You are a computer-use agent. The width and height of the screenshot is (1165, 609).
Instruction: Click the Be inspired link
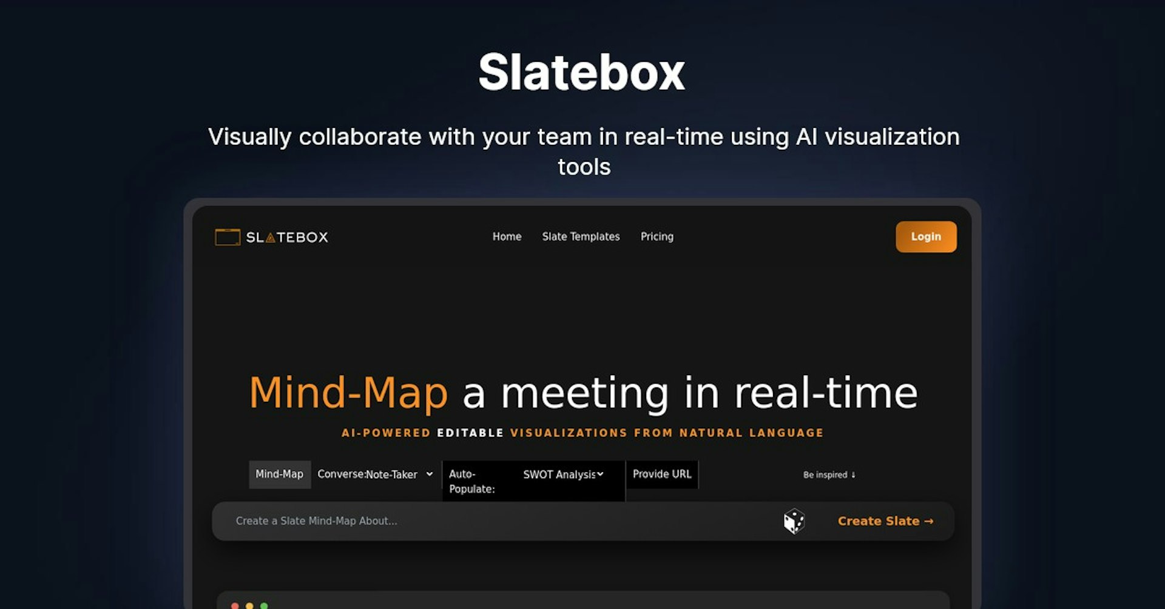pyautogui.click(x=829, y=474)
